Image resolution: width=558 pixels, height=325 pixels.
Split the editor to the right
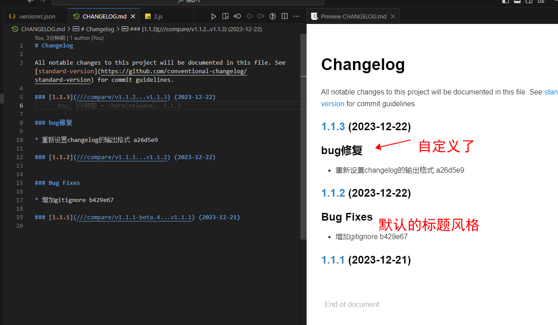coord(284,16)
